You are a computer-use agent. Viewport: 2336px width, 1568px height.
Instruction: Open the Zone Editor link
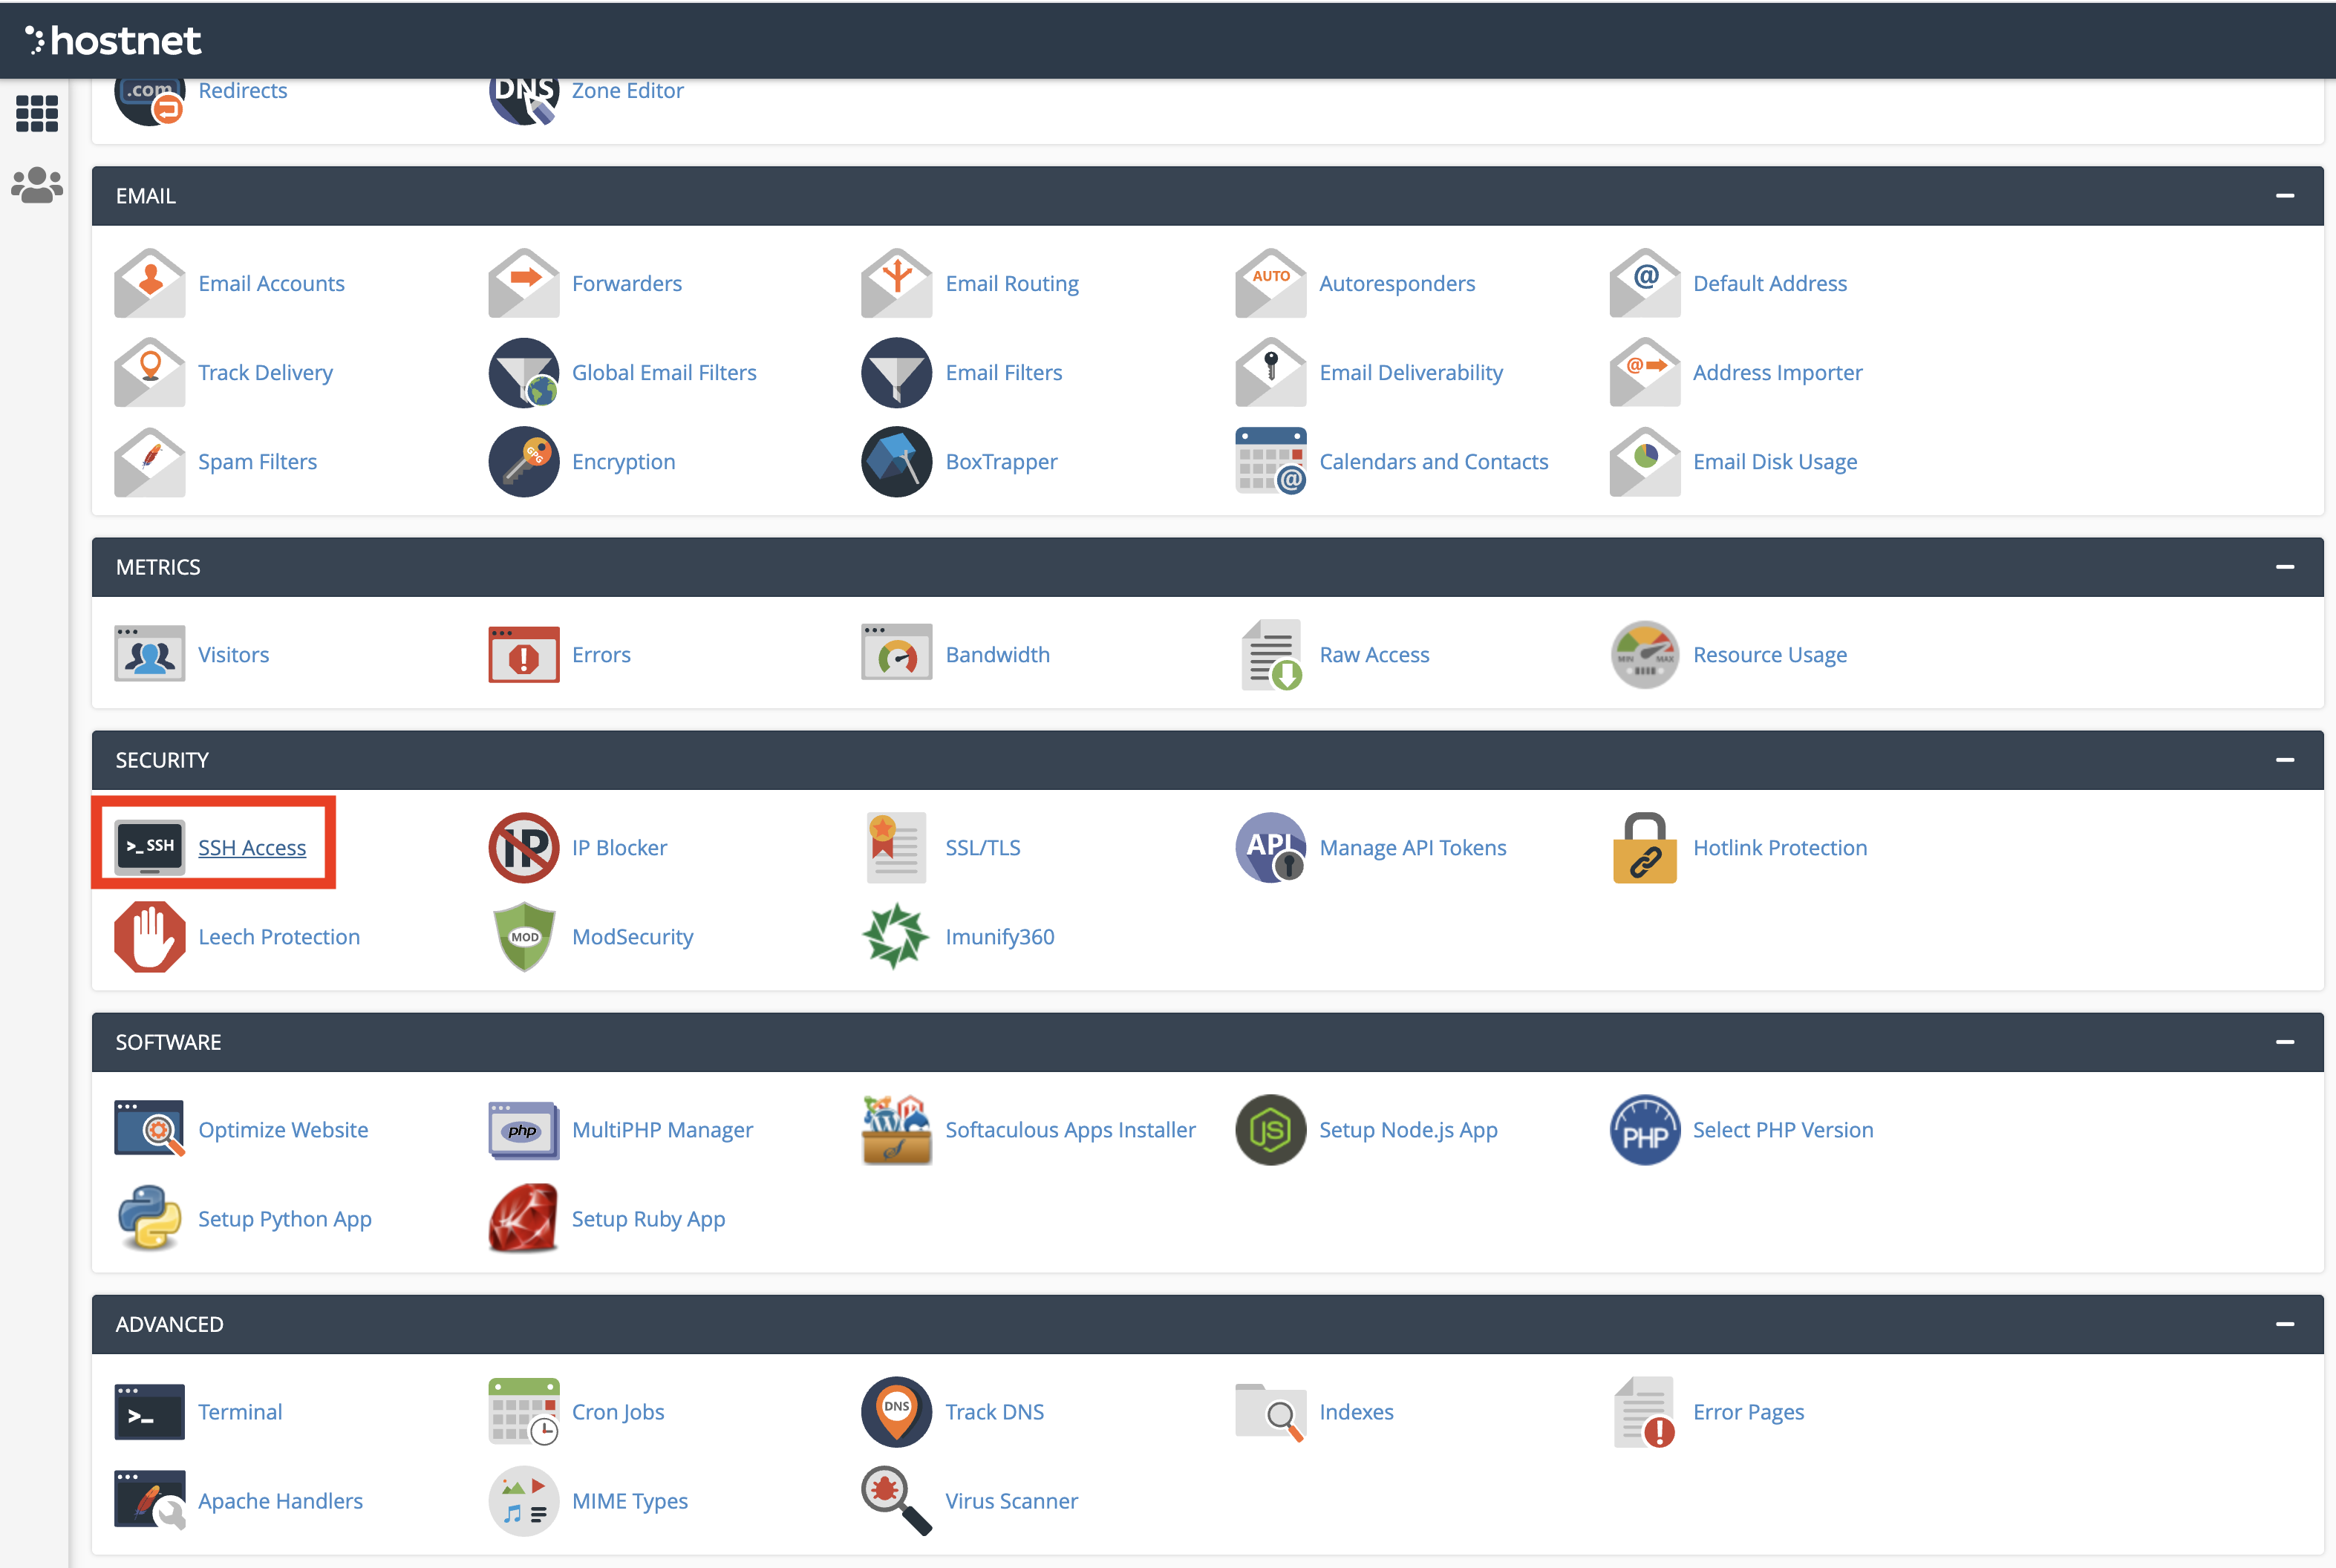627,90
